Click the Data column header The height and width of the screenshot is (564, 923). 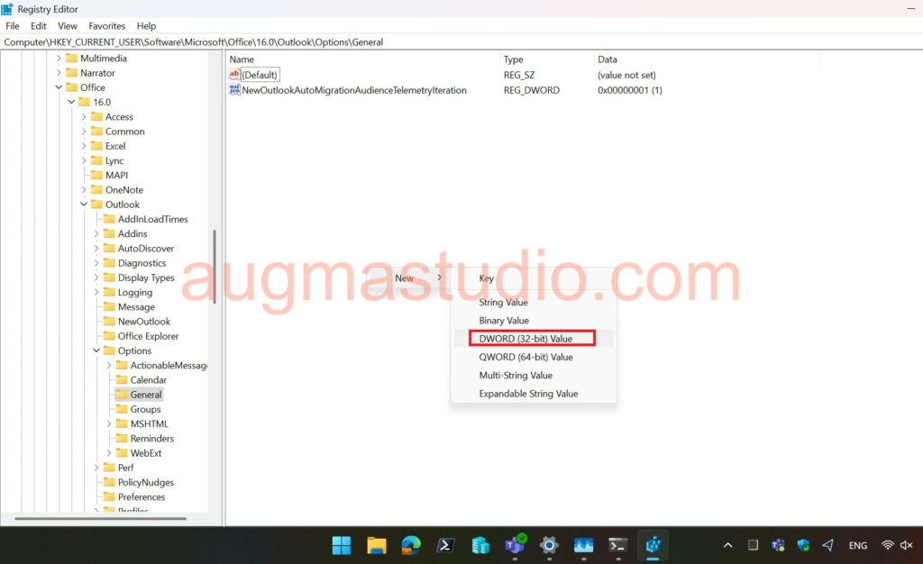tap(608, 59)
